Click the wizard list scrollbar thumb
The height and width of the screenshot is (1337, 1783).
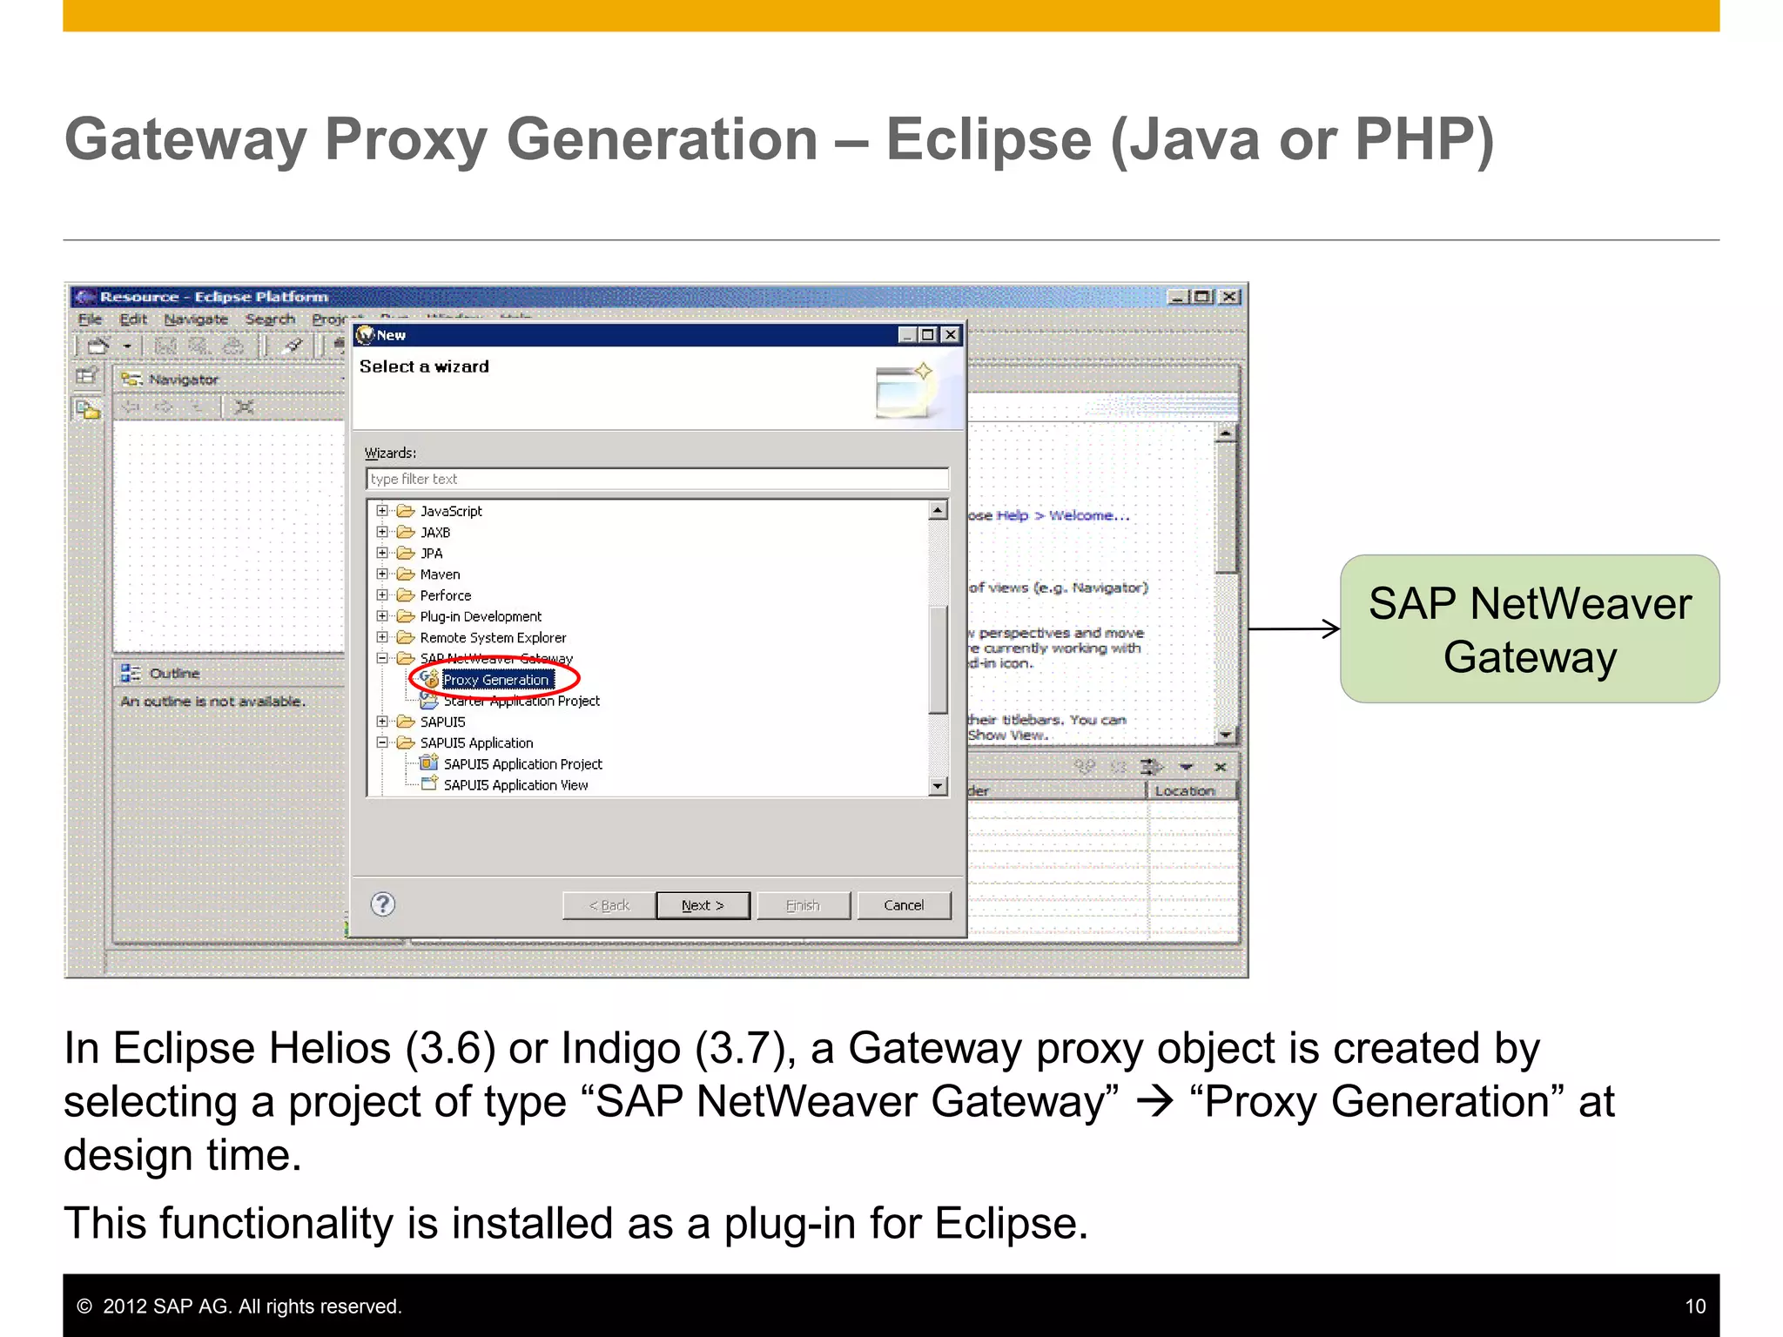pos(938,659)
